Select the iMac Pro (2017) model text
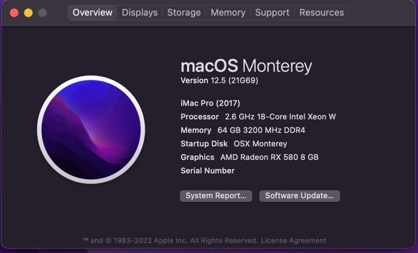The width and height of the screenshot is (418, 253). click(210, 103)
